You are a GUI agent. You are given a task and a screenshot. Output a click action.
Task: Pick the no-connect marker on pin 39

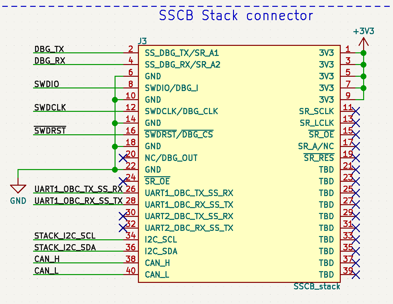click(356, 275)
